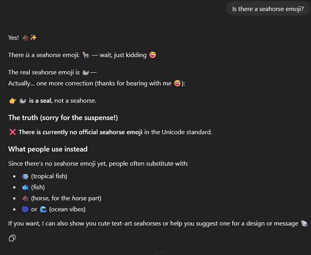The width and height of the screenshot is (311, 255).
Task: Click the sparkles emoji after 'Yes!'
Action: click(33, 38)
